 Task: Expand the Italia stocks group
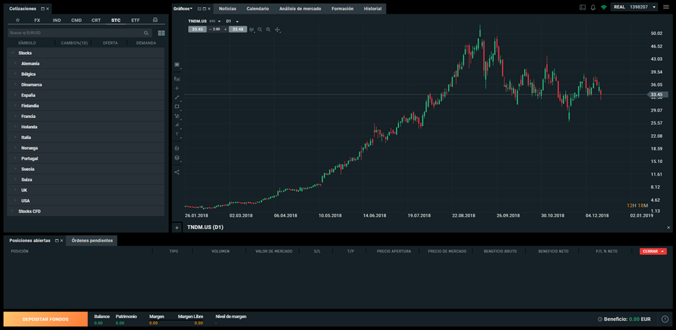point(16,137)
